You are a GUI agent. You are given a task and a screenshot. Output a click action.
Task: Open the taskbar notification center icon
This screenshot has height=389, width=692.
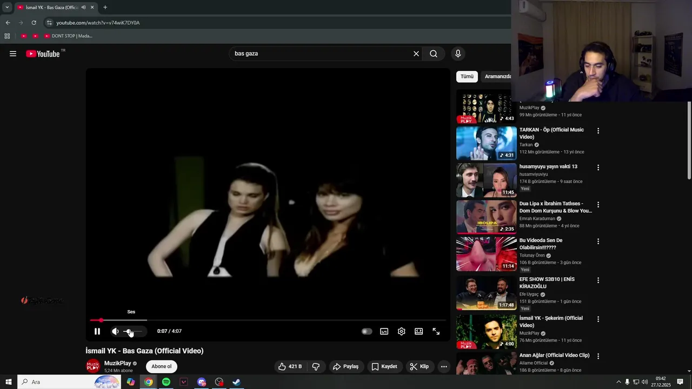click(x=680, y=382)
